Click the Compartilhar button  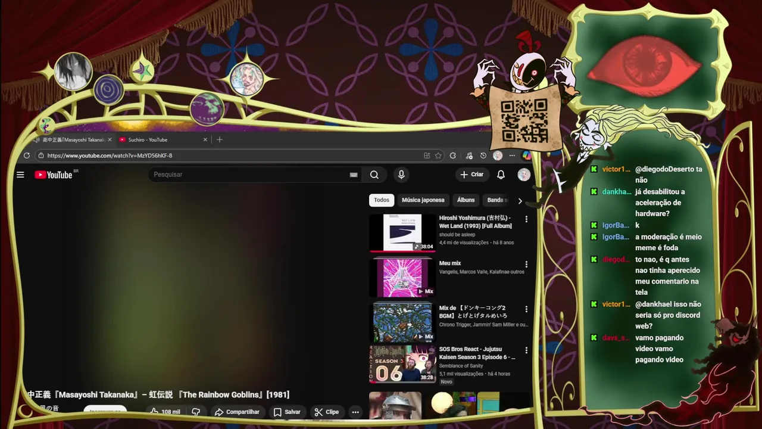point(237,412)
